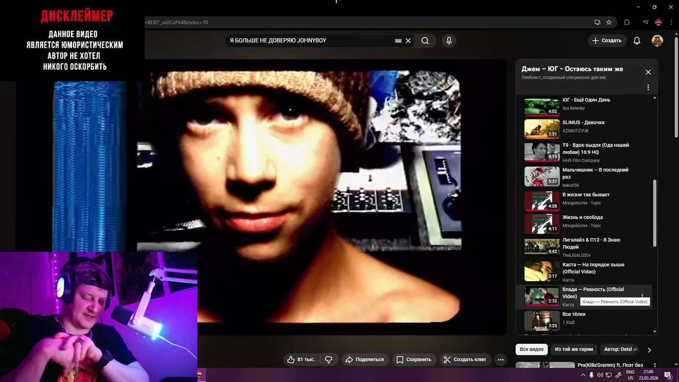679x382 pixels.
Task: Open the YouTube account avatar menu
Action: [657, 41]
